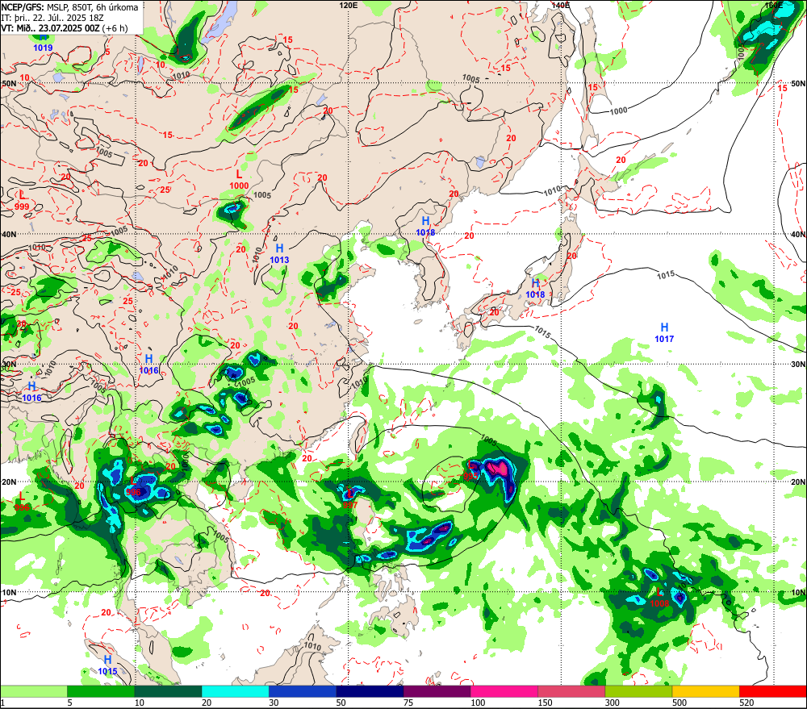
Task: Select the cyan 20–30 legend swatch
Action: click(235, 691)
